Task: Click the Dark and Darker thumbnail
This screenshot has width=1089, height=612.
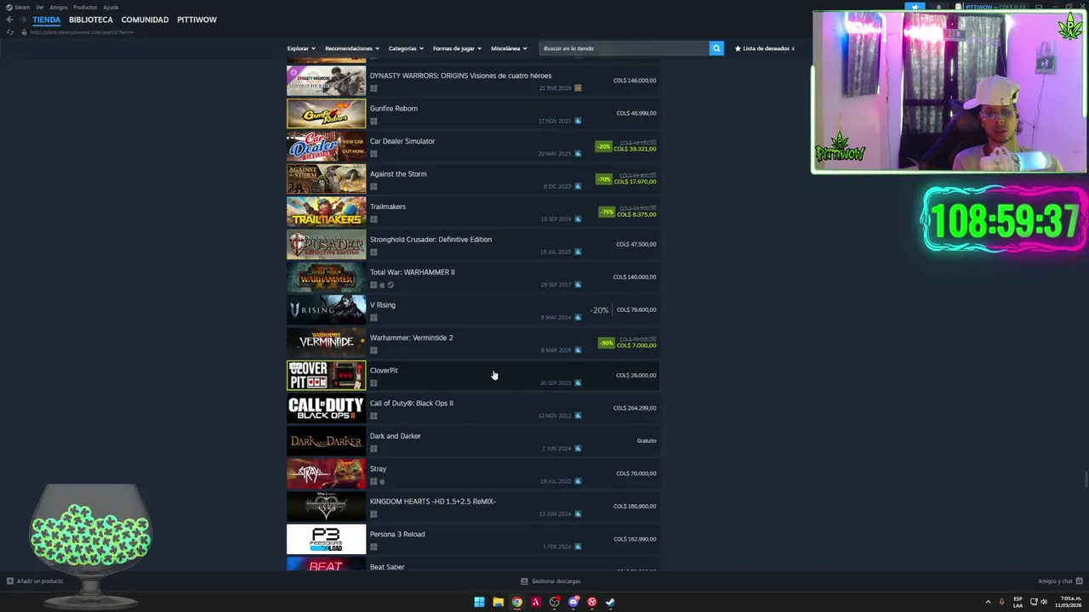Action: pyautogui.click(x=326, y=440)
